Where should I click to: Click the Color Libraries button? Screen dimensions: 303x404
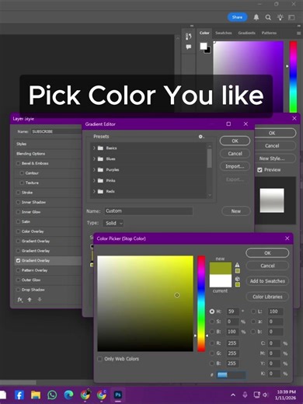pos(267,297)
